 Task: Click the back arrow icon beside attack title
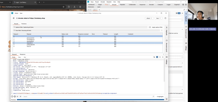click(14, 18)
